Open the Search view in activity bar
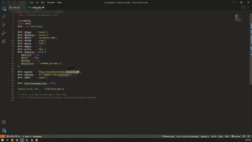Viewport: 252px width, 142px height. pos(4,17)
